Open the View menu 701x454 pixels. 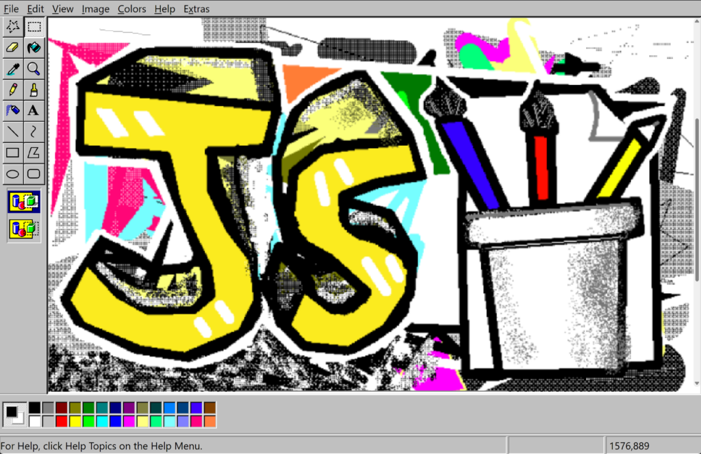tap(62, 9)
